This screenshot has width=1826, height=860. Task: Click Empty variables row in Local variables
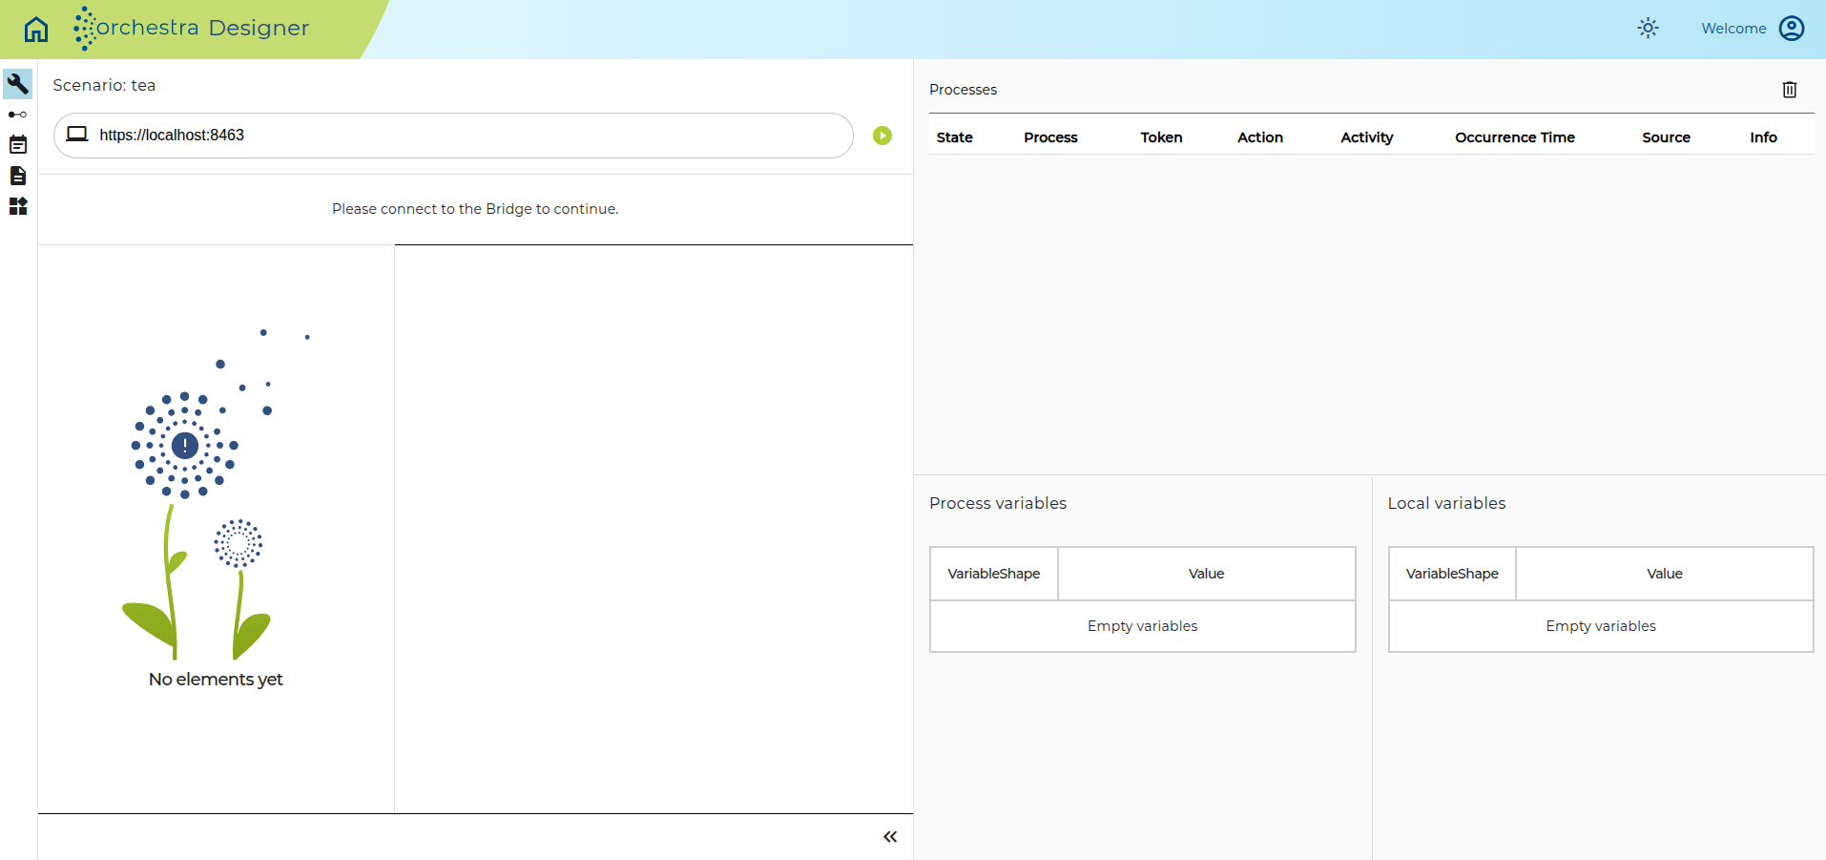[1601, 626]
